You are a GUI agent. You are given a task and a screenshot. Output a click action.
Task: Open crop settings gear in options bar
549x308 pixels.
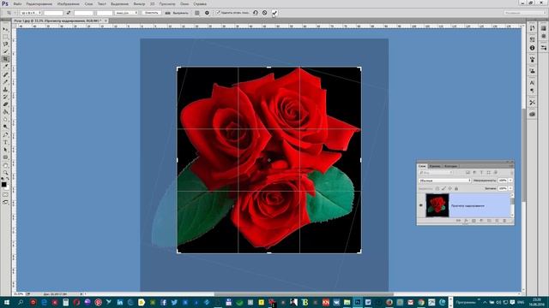coord(207,13)
